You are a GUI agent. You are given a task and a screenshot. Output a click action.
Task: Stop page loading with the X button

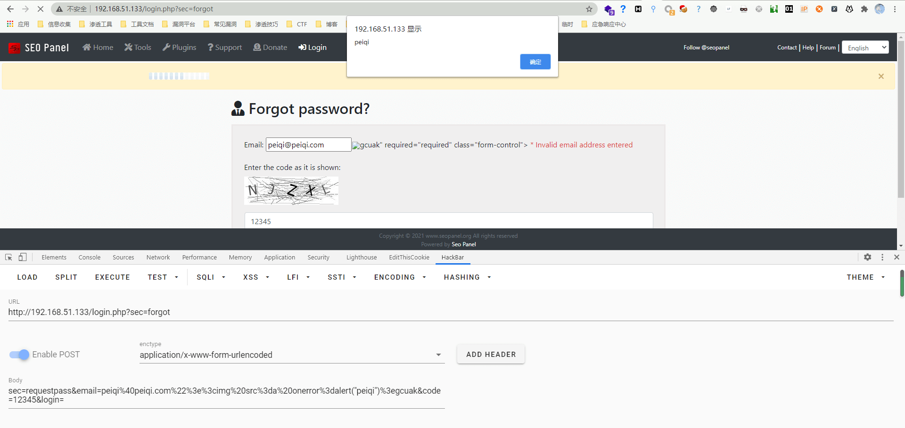click(x=41, y=9)
